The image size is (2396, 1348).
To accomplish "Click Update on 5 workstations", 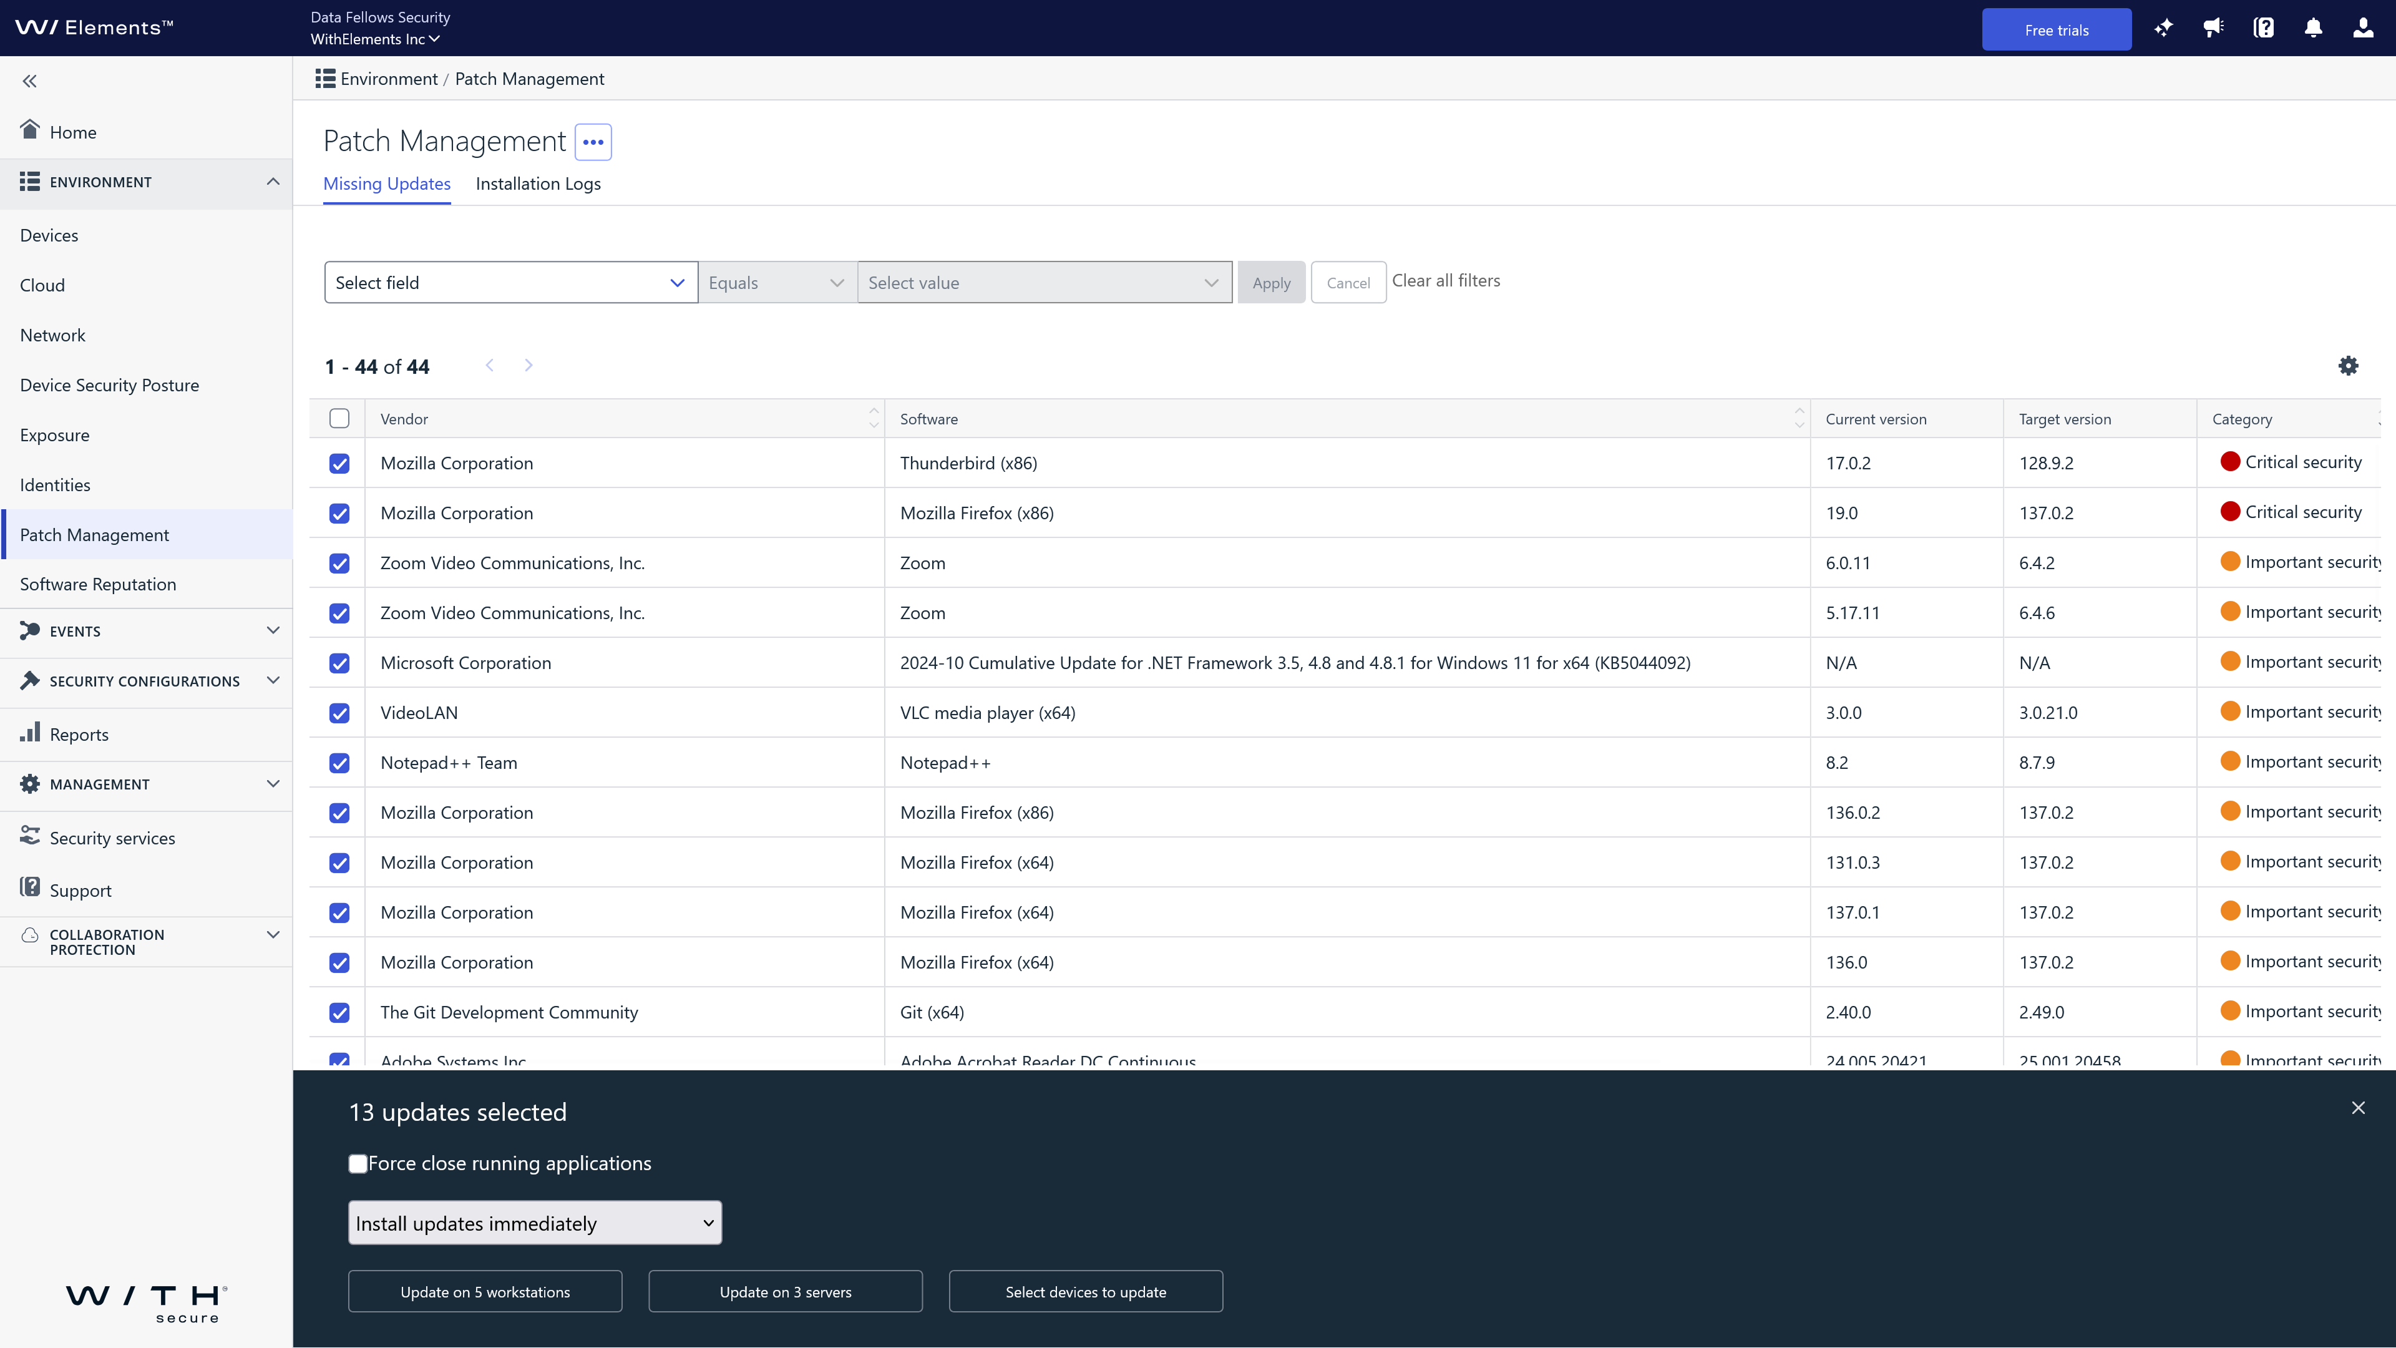I will [x=485, y=1292].
